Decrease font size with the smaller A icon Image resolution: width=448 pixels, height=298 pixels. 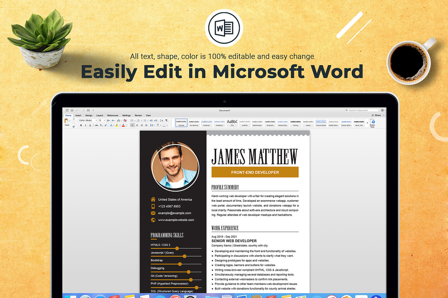click(113, 120)
